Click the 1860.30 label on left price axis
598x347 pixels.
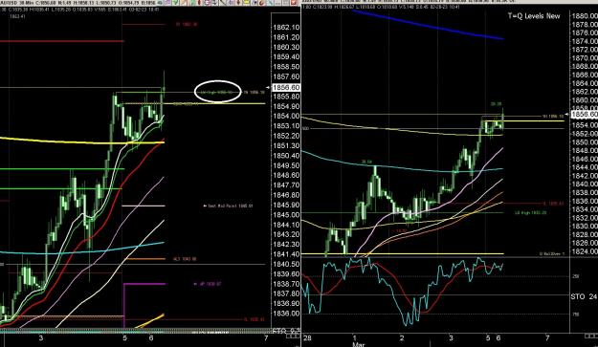coord(286,47)
